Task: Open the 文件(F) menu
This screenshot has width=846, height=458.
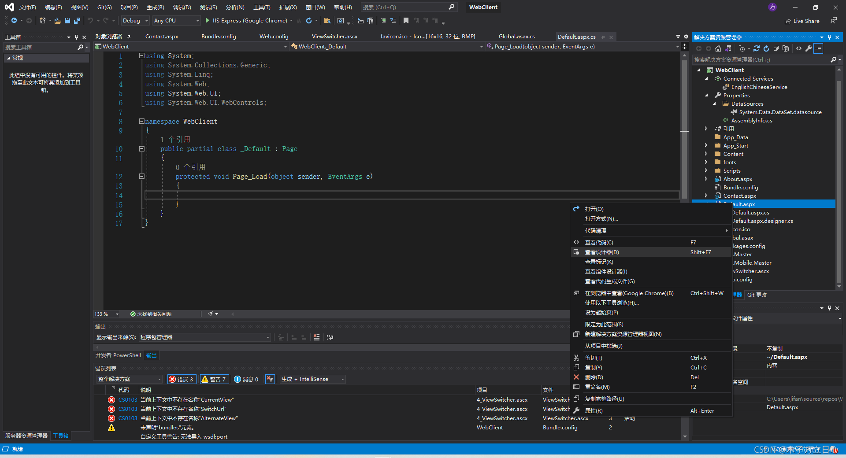Action: [27, 7]
